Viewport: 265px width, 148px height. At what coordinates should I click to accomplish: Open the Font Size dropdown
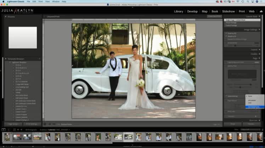pos(256,116)
